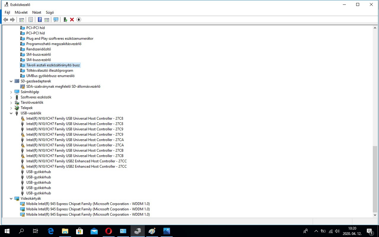
Task: Click the People icon in system tray
Action: [306, 231]
